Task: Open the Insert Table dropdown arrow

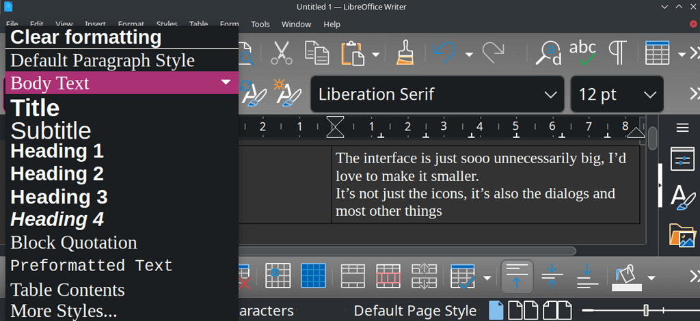Action: tap(682, 55)
